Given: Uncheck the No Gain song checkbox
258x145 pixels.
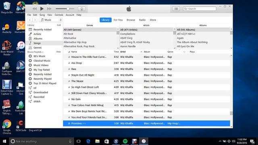Looking at the screenshot, I should (x=69, y=99).
